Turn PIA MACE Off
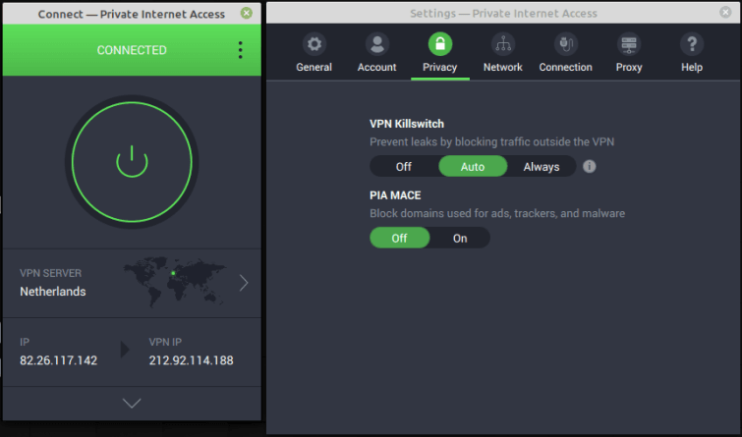 (x=399, y=238)
